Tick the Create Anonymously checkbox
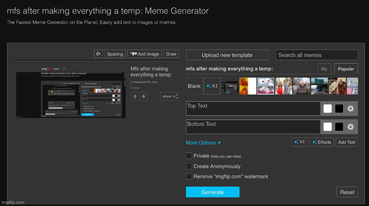Image resolution: width=369 pixels, height=206 pixels. [x=189, y=166]
